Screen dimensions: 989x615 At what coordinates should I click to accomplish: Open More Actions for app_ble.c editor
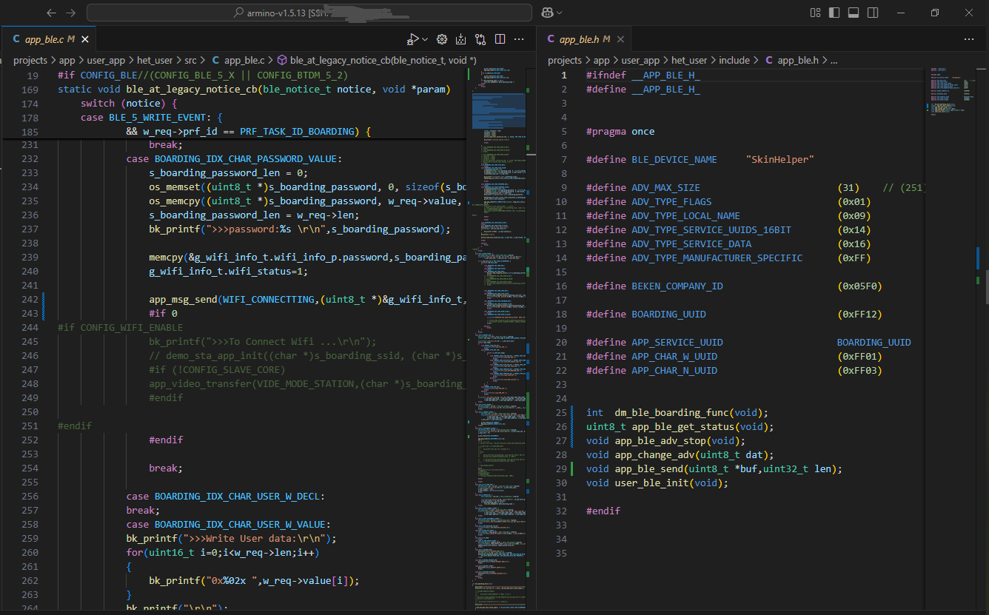[519, 39]
